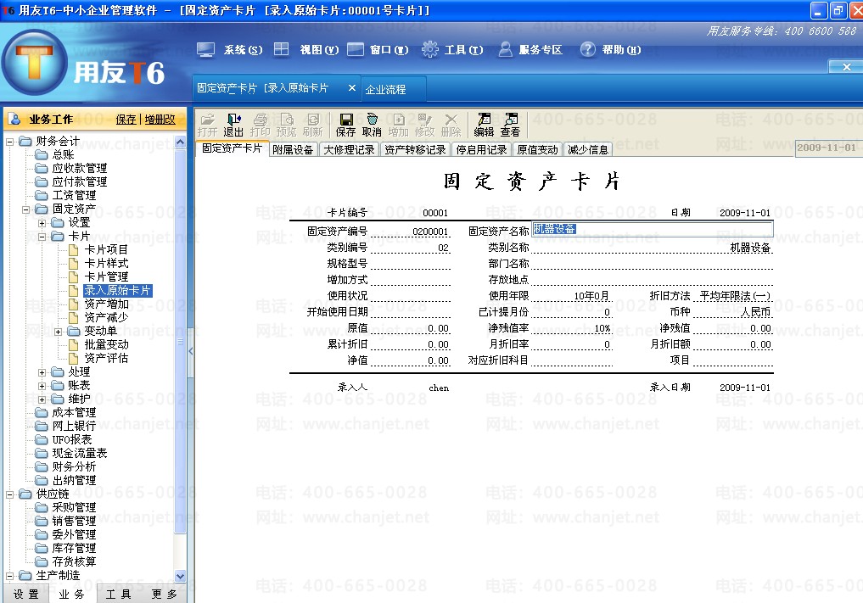Viewport: 863px width, 603px height.
Task: Open the 服务专区 menu
Action: [530, 50]
